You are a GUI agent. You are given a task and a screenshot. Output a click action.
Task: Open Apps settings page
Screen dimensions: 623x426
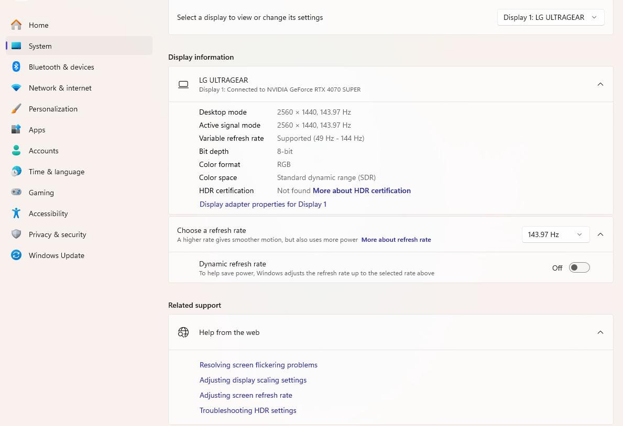tap(79, 130)
